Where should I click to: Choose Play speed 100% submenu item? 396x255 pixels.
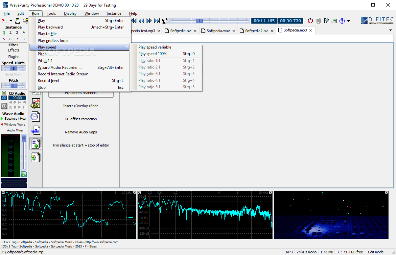pyautogui.click(x=166, y=54)
